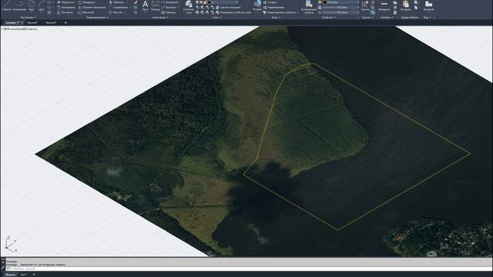
Task: Open the ПоСлою color dropdown
Action: tap(340, 2)
